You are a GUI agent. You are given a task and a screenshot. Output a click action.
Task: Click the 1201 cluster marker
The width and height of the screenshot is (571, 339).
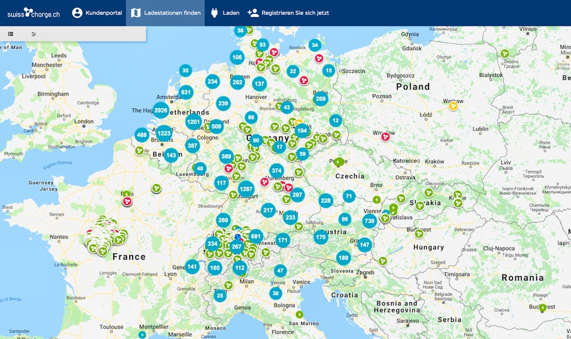tap(194, 122)
